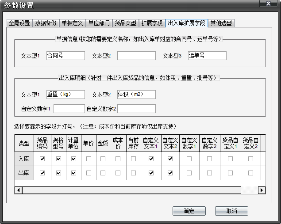Click the 货品自定义2 column header
Image resolution: width=281 pixels, height=224 pixels.
click(x=251, y=143)
